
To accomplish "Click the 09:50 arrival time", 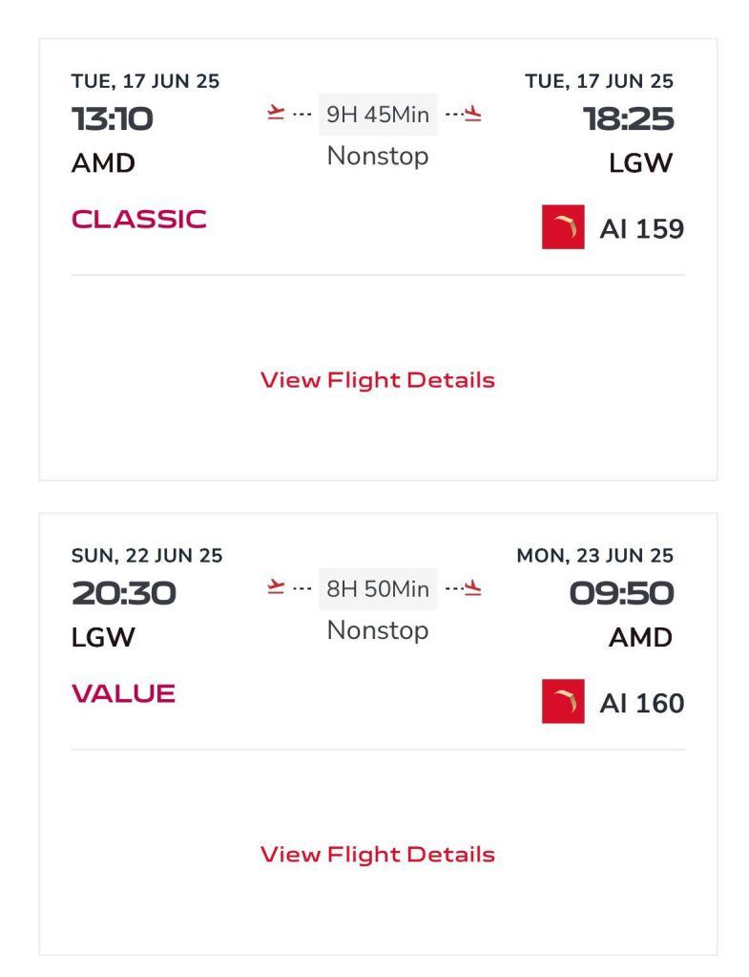I will pos(621,594).
